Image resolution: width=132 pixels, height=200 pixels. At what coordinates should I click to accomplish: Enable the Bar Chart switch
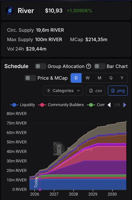(100, 66)
